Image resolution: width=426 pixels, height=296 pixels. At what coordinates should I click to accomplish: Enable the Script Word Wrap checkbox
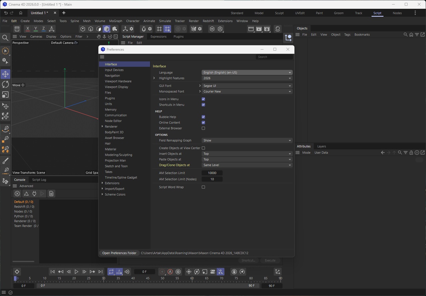click(203, 187)
